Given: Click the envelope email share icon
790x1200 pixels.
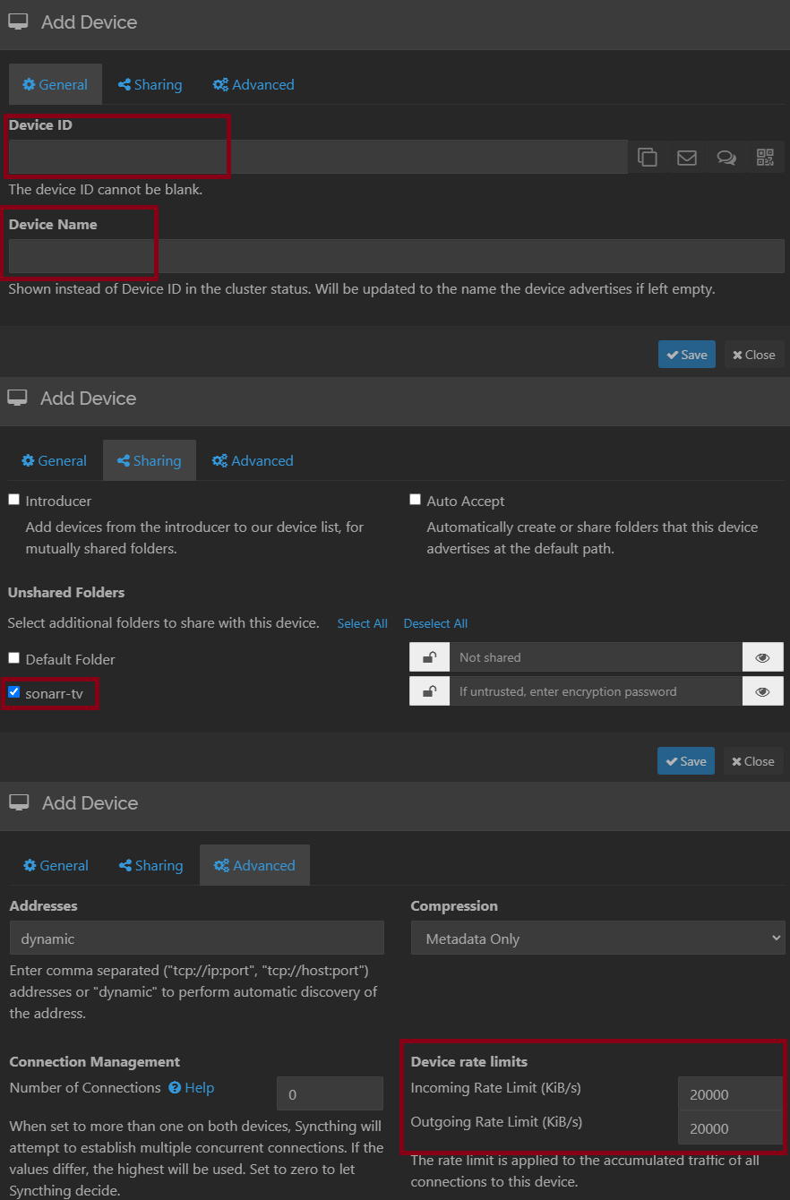Looking at the screenshot, I should 687,158.
